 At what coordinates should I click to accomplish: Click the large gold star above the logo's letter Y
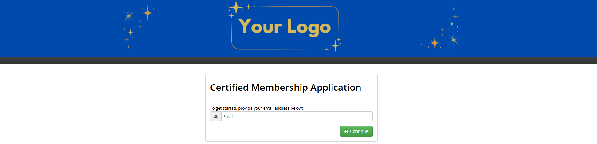point(236,8)
